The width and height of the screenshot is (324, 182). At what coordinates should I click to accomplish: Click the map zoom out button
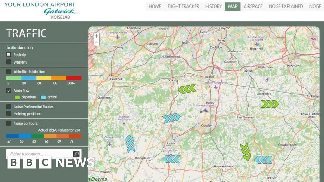coord(96,41)
